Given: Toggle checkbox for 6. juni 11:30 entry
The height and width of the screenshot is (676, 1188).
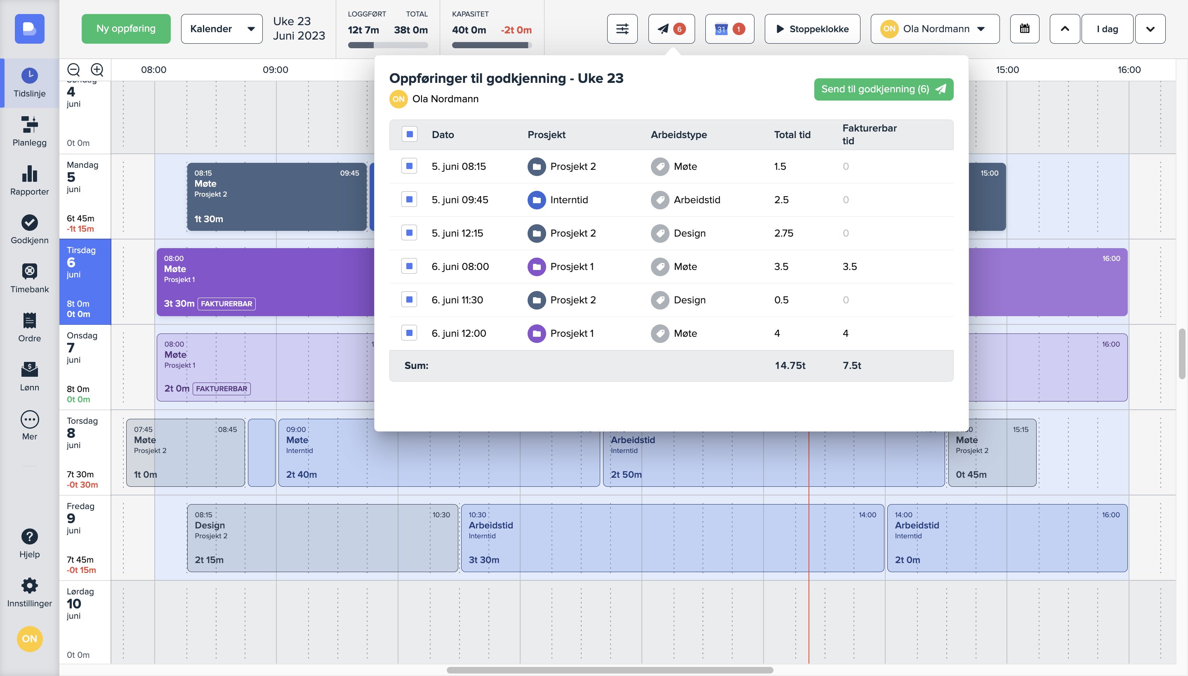Looking at the screenshot, I should (x=409, y=300).
